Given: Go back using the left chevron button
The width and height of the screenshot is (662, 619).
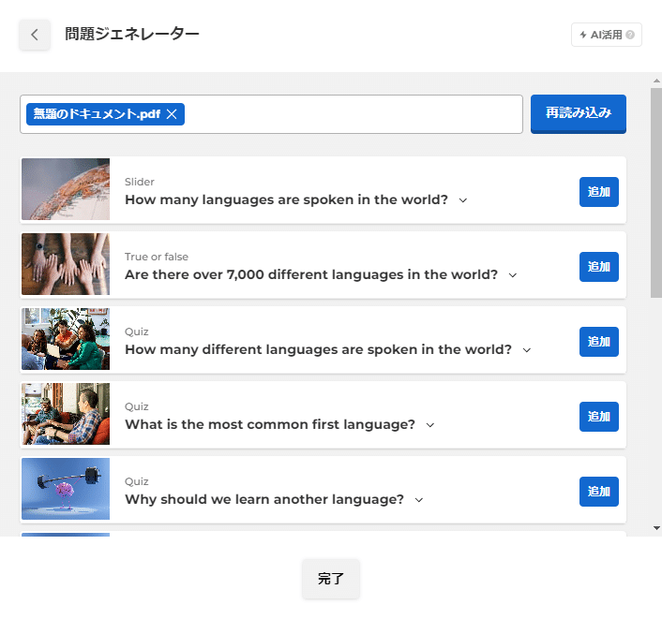Looking at the screenshot, I should pyautogui.click(x=34, y=35).
